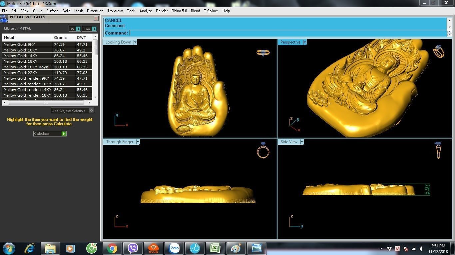Expand the Perspective viewport dropdown
Screen dimensions: 455x255
305,42
